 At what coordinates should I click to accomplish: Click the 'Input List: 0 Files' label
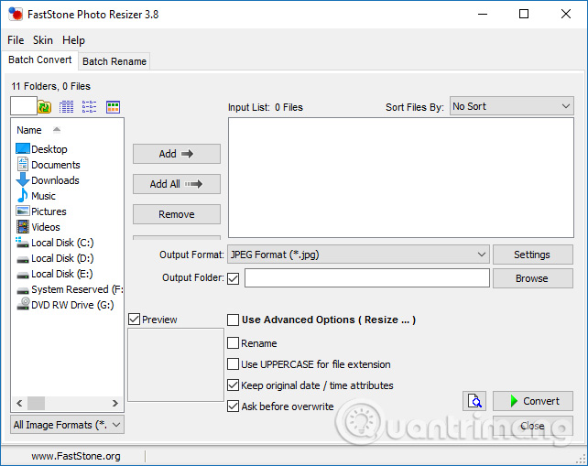[x=266, y=107]
